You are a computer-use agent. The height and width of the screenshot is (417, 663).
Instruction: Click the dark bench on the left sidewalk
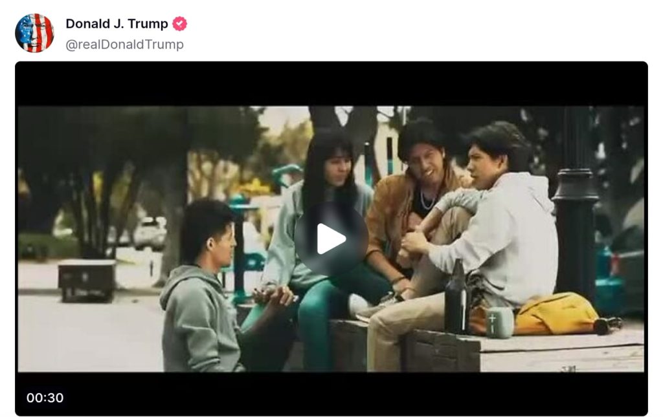click(87, 280)
